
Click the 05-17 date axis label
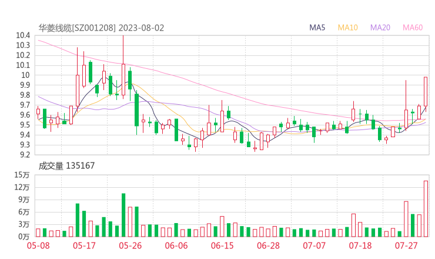click(x=84, y=245)
